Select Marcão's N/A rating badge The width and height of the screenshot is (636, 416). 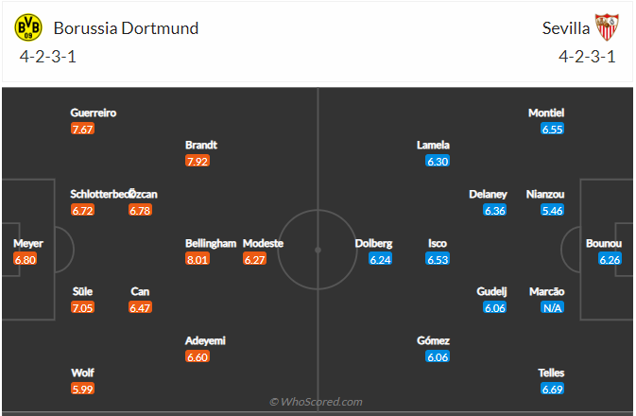pos(553,308)
